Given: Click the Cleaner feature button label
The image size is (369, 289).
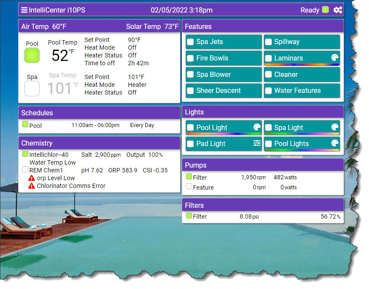Looking at the screenshot, I should pyautogui.click(x=286, y=74).
